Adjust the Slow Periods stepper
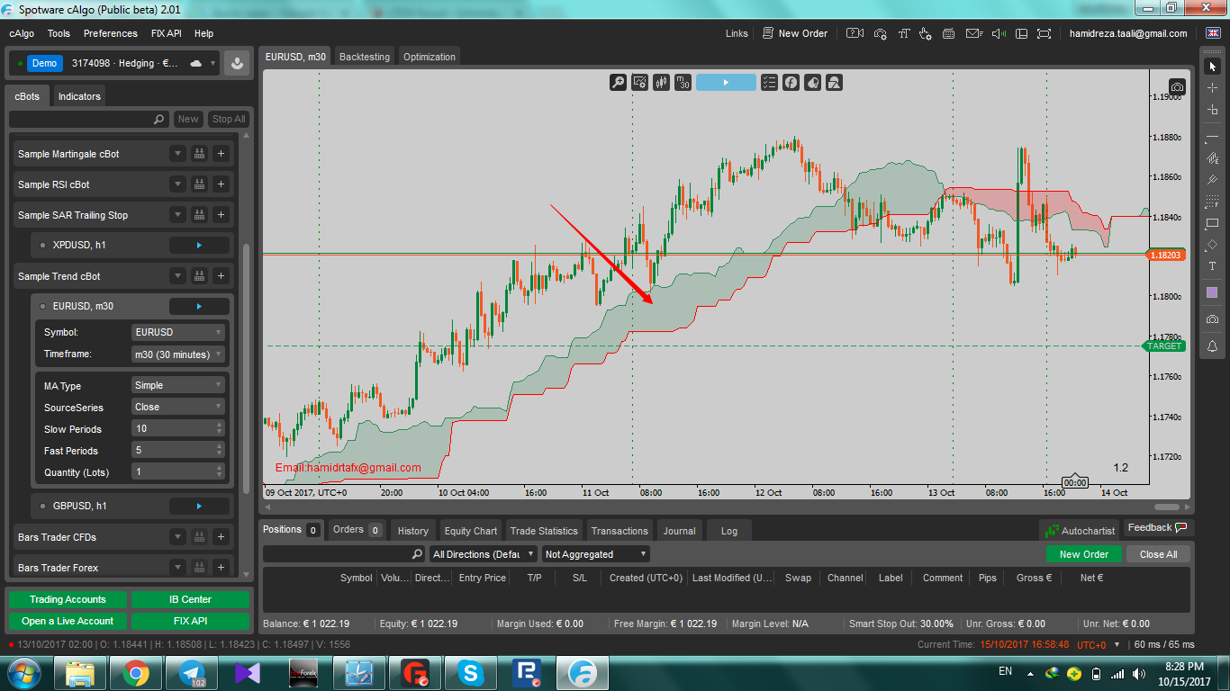Viewport: 1230px width, 691px height. [x=220, y=428]
